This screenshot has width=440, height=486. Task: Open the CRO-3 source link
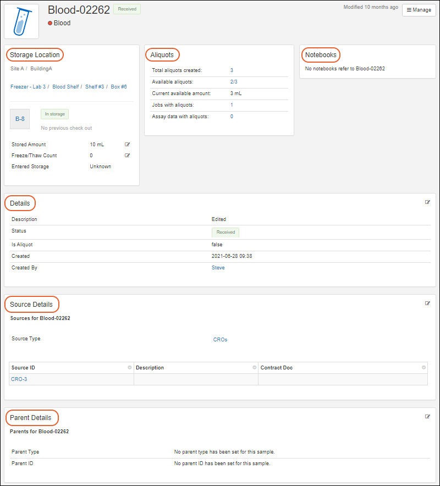(19, 379)
